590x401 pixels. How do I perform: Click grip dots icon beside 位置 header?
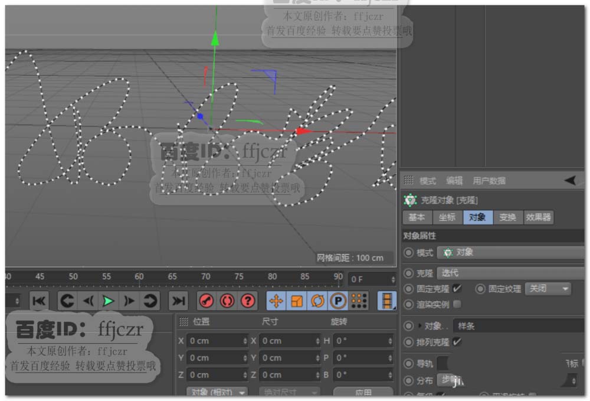(183, 321)
